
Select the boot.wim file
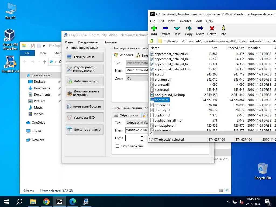[x=161, y=100]
